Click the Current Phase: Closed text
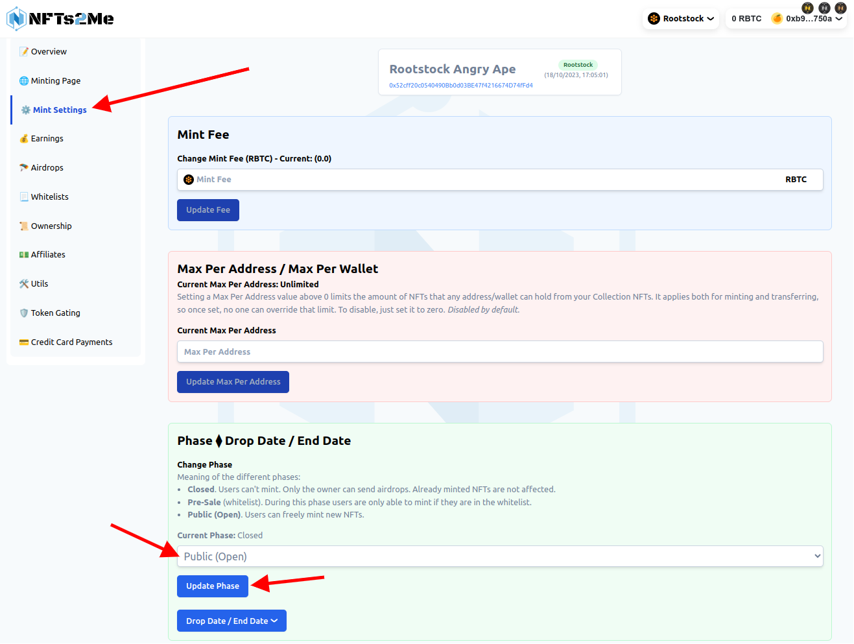Image resolution: width=854 pixels, height=644 pixels. click(x=220, y=535)
